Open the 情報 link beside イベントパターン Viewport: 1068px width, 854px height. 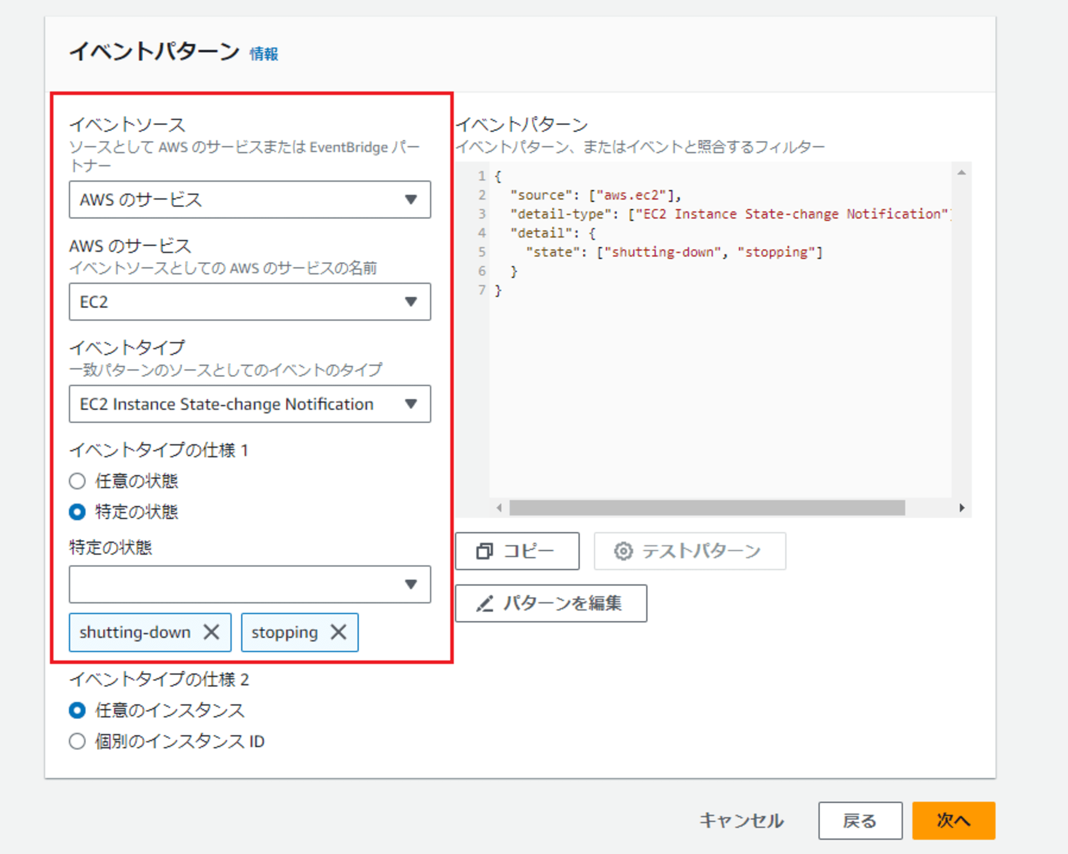tap(264, 54)
